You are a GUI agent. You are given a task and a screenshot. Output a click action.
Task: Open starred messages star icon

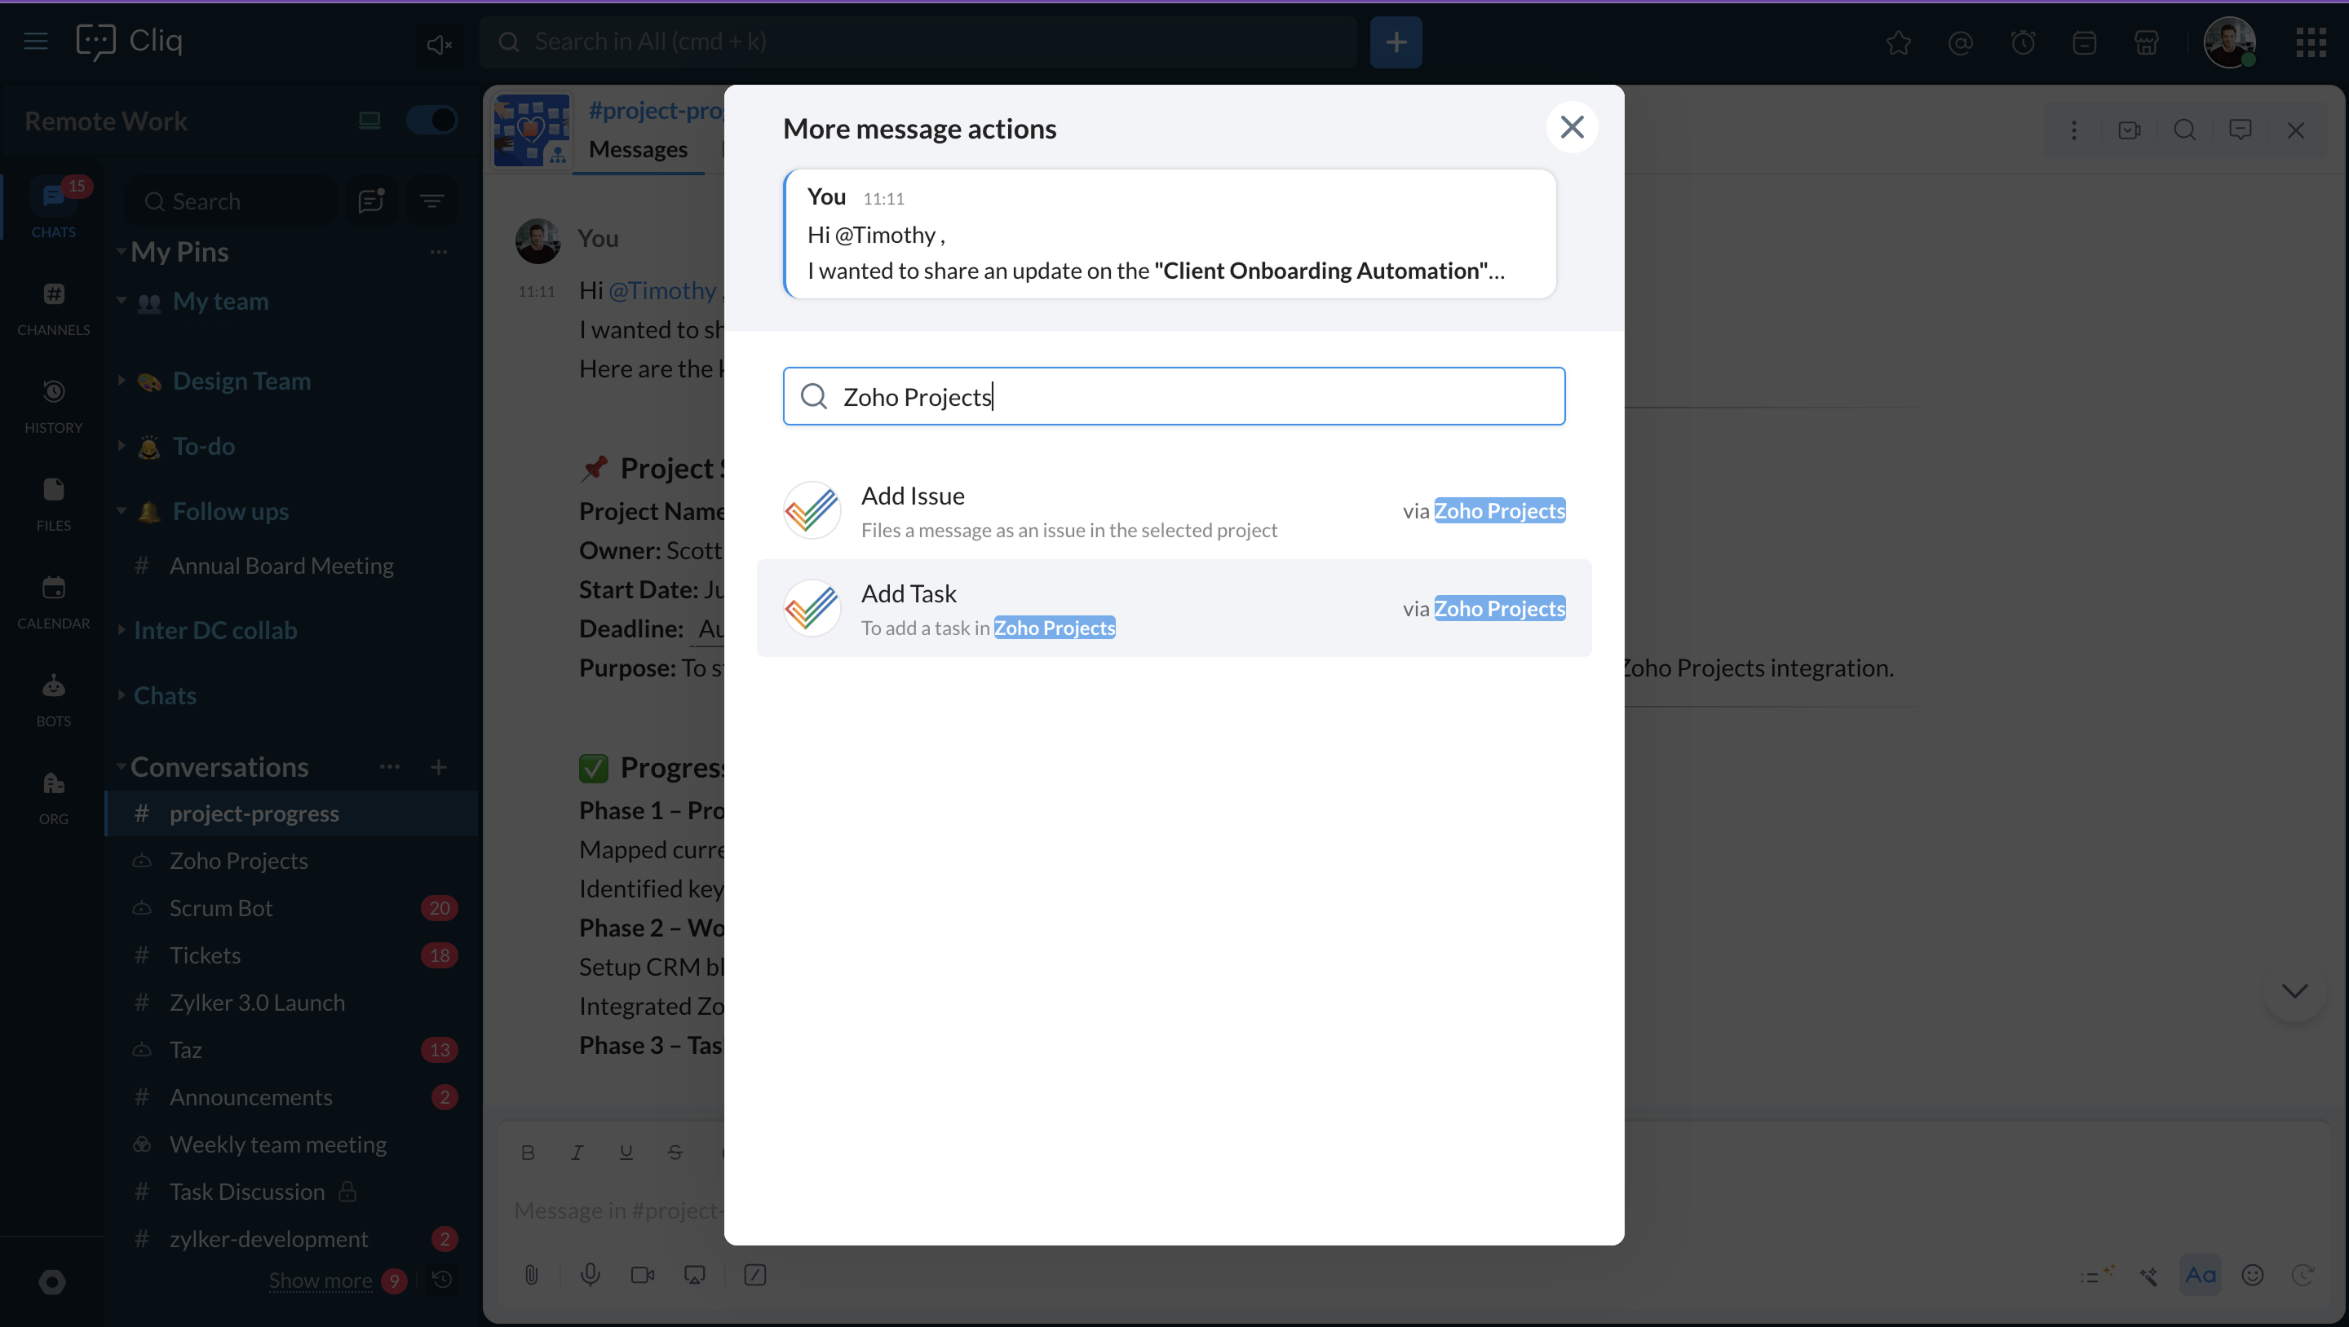pos(1898,43)
